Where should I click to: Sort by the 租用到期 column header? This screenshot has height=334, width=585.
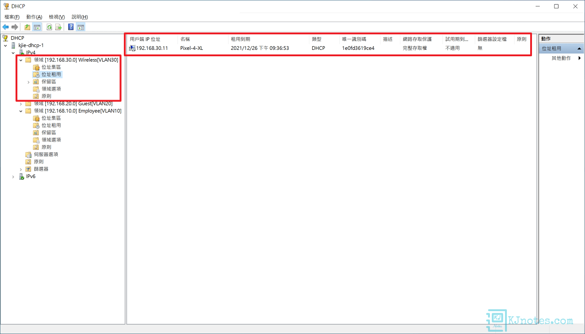tap(269, 39)
